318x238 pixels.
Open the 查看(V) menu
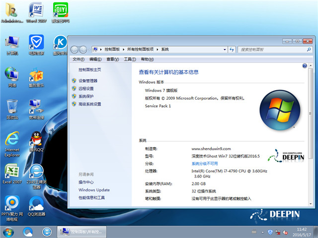point(113,59)
